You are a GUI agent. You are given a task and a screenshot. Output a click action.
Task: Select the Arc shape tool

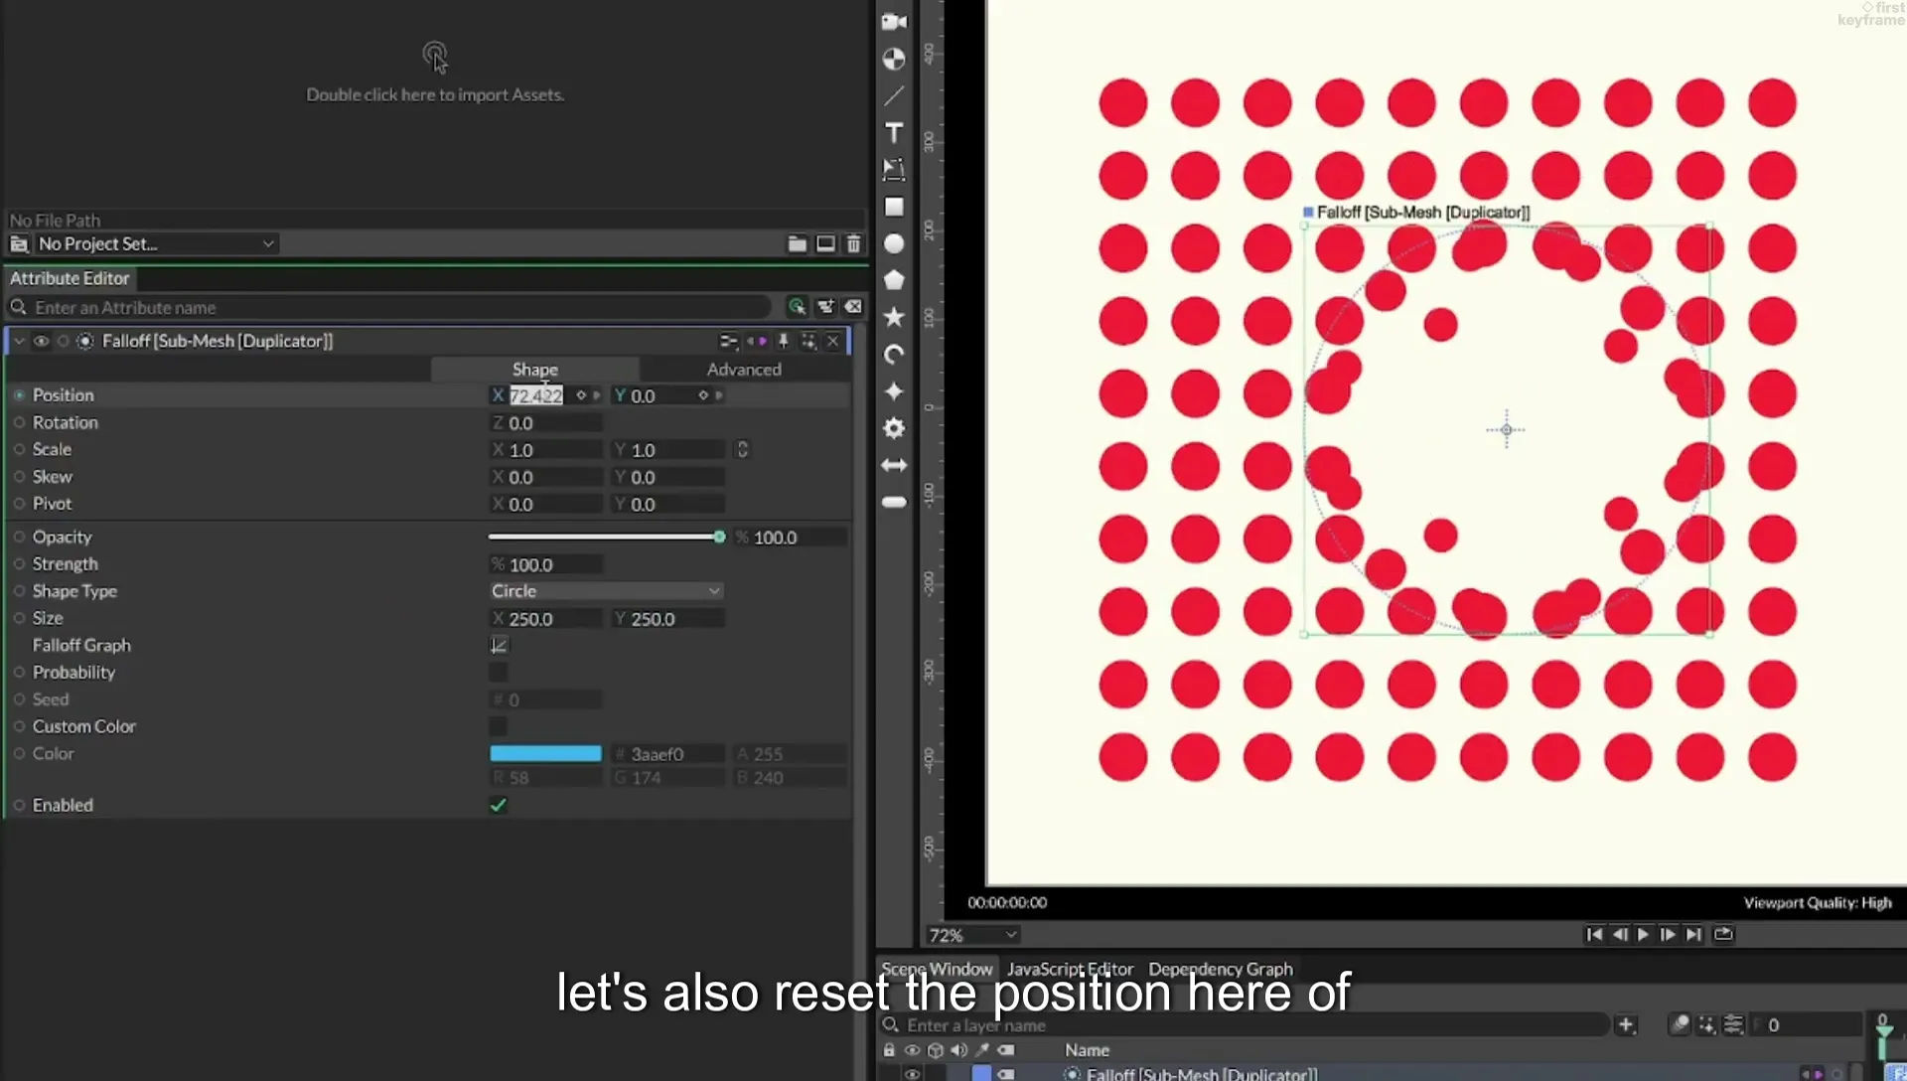point(894,354)
